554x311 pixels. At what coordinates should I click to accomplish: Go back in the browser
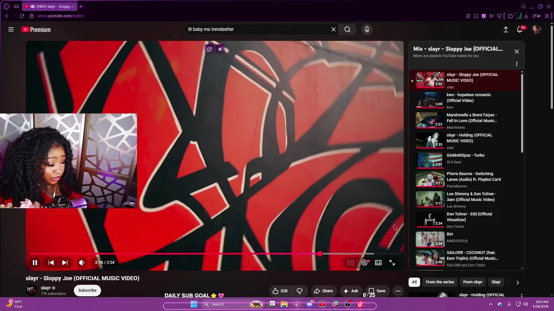pyautogui.click(x=6, y=16)
